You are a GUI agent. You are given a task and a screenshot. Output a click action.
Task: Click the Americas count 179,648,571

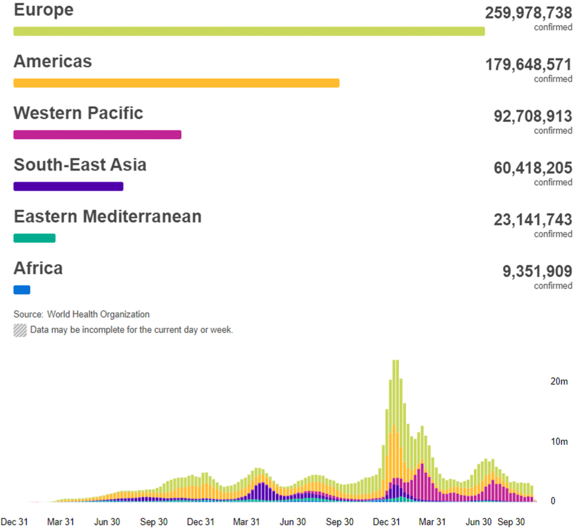click(x=529, y=65)
